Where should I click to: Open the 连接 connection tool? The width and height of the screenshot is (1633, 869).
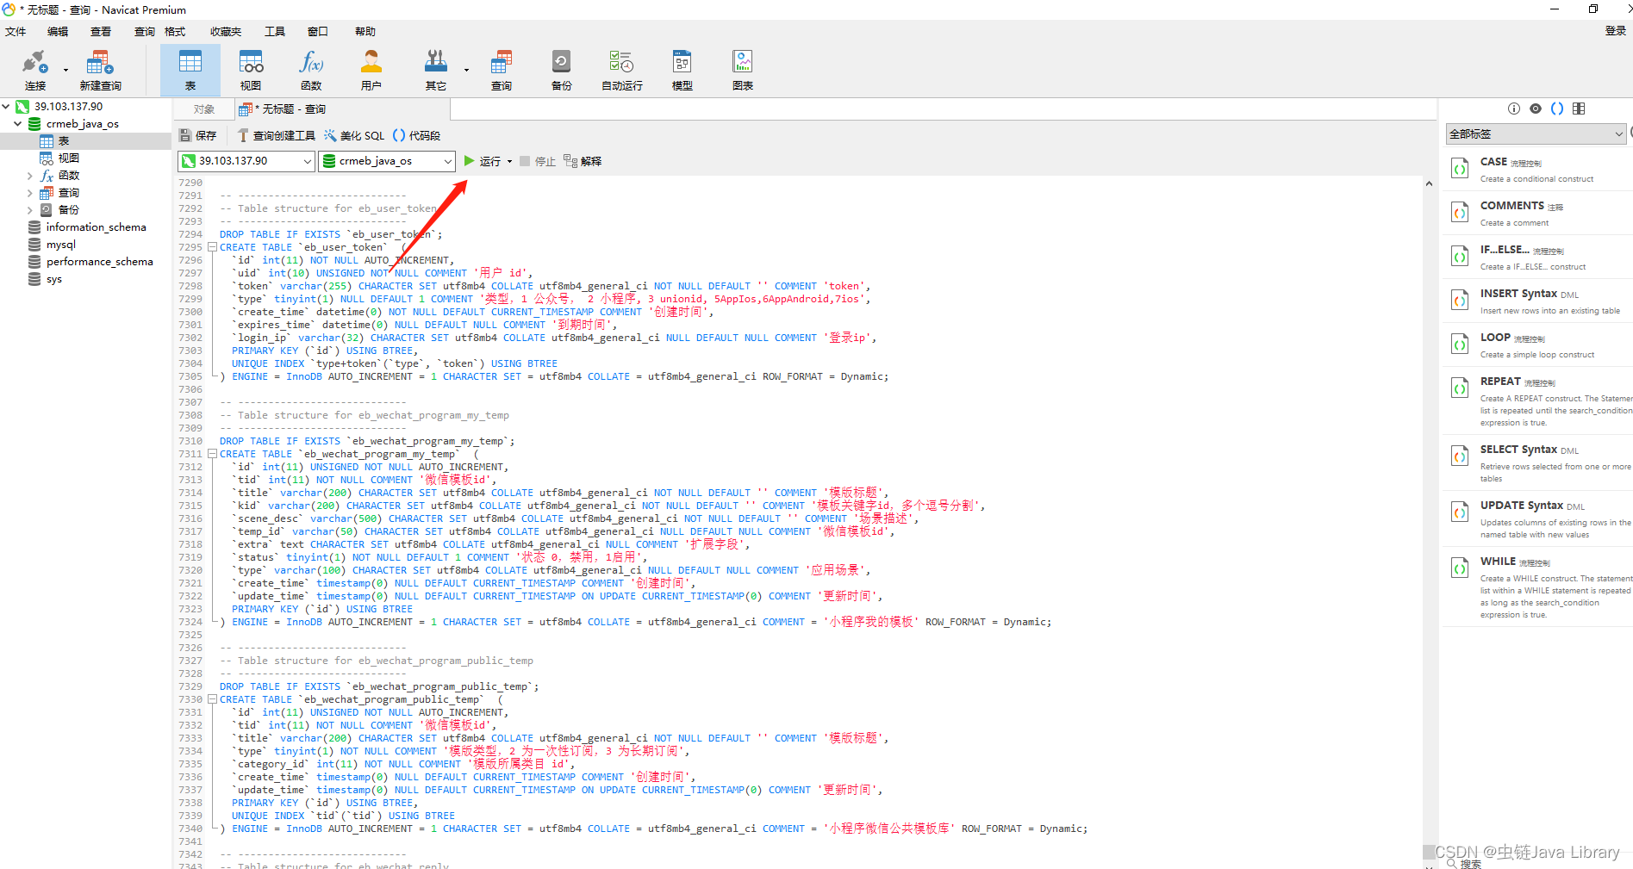[34, 70]
